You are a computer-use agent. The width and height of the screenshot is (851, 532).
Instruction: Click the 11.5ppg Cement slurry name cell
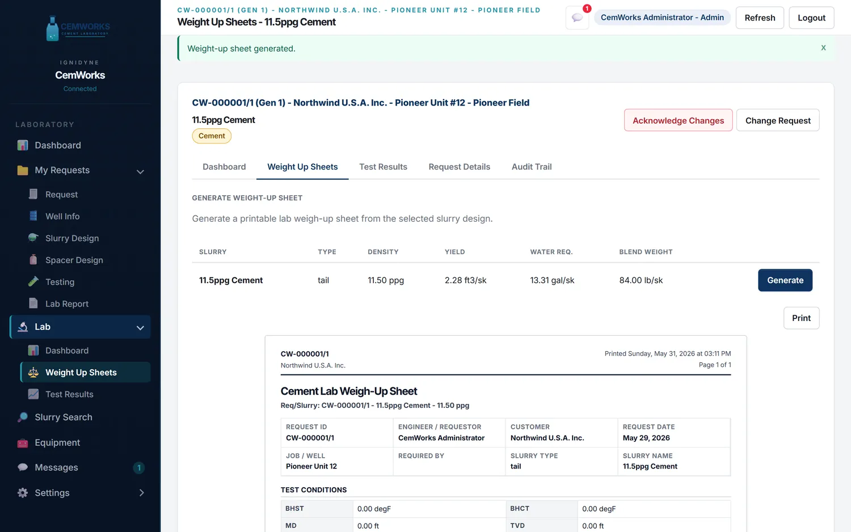click(231, 280)
